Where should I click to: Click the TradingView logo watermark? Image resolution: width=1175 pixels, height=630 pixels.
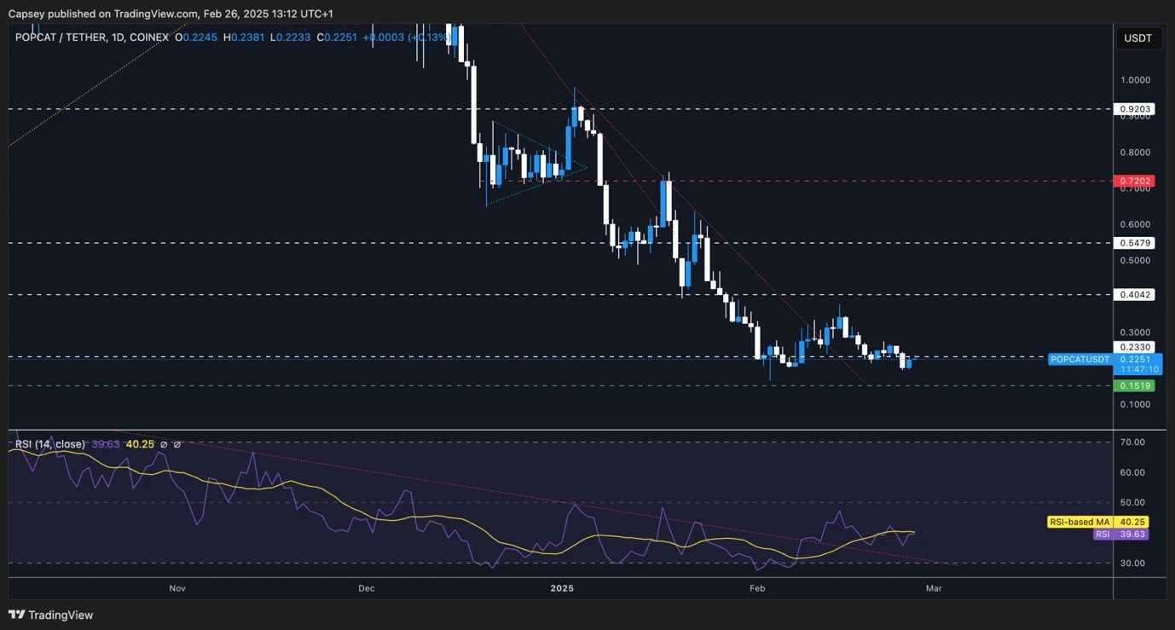tap(50, 615)
